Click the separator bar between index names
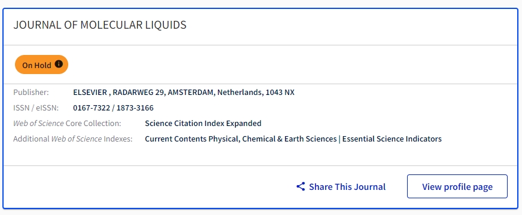Screen dimensions: 522x215 [x=339, y=139]
